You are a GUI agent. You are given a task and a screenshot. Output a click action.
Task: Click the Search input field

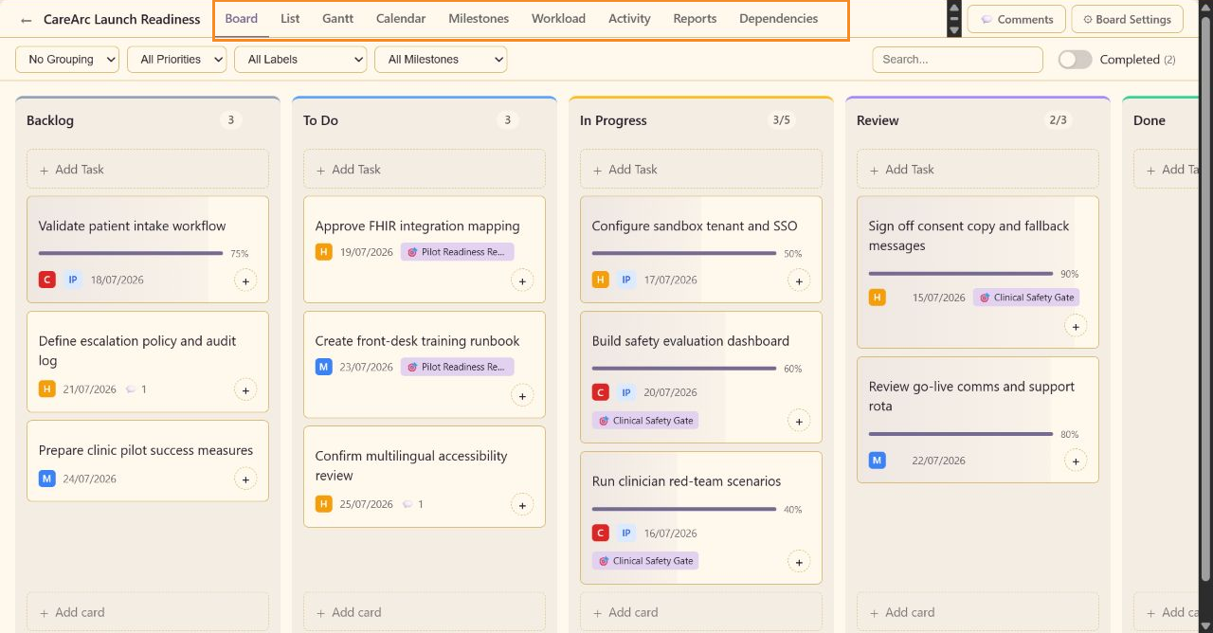pos(957,60)
